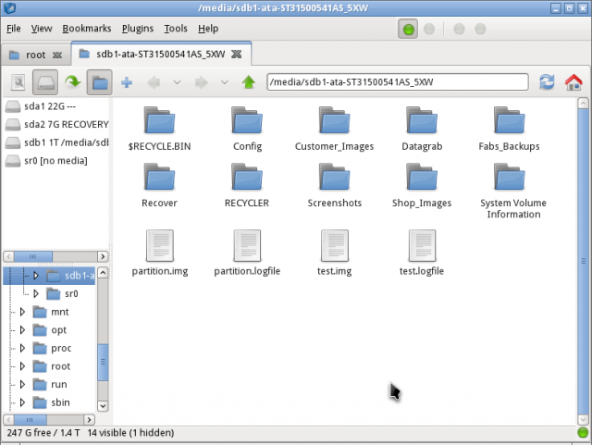Open the test.logfile document
The width and height of the screenshot is (592, 445).
pos(424,253)
